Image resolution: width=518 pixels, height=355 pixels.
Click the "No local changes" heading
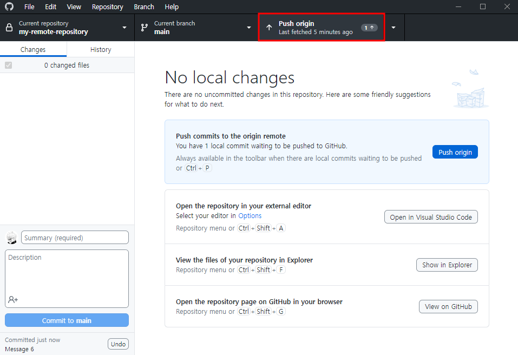click(x=230, y=77)
